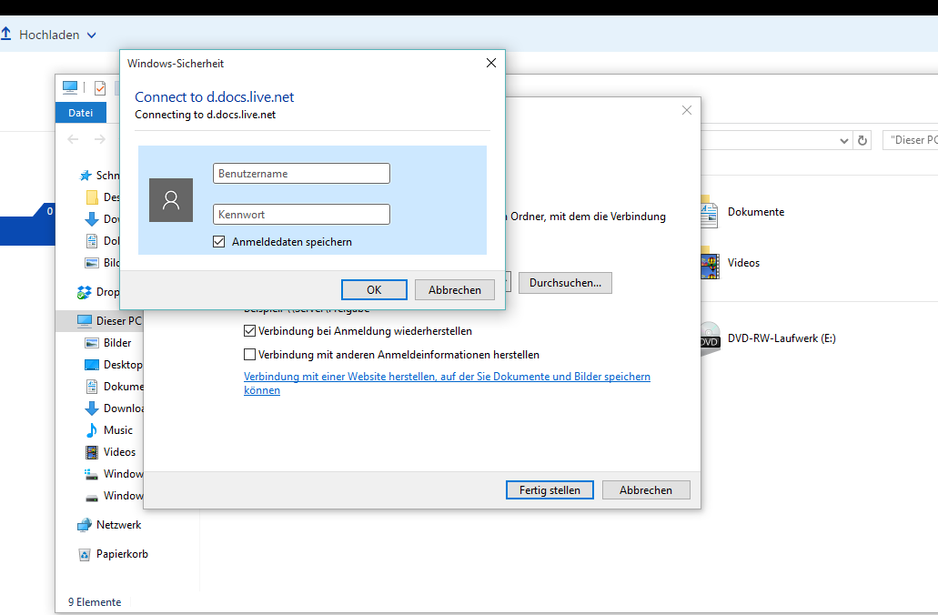Viewport: 938px width, 615px height.
Task: Expand the address bar dropdown arrow
Action: (x=844, y=141)
